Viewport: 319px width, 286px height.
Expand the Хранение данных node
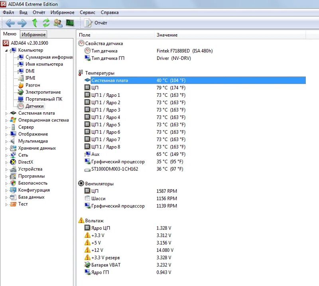click(6, 149)
